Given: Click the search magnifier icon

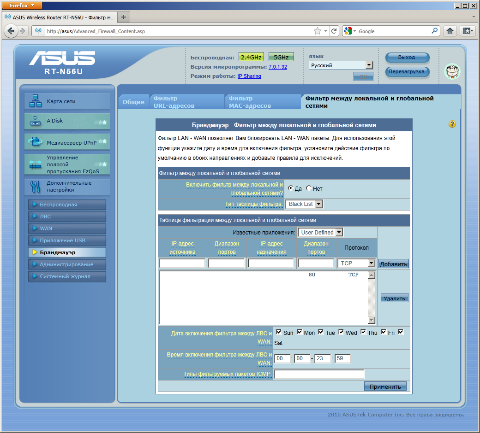Looking at the screenshot, I should pos(434,31).
